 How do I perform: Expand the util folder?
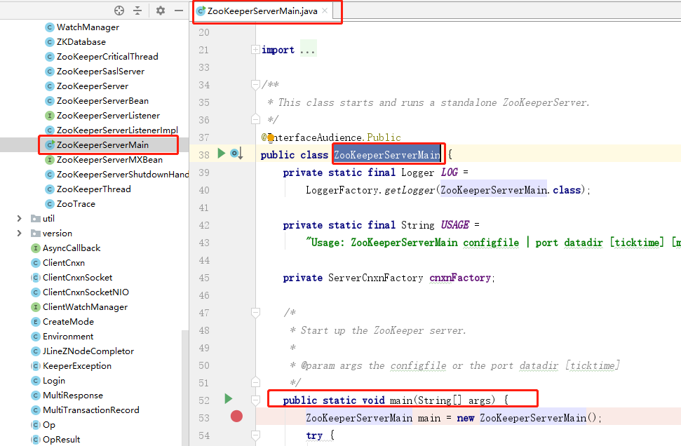click(x=19, y=218)
